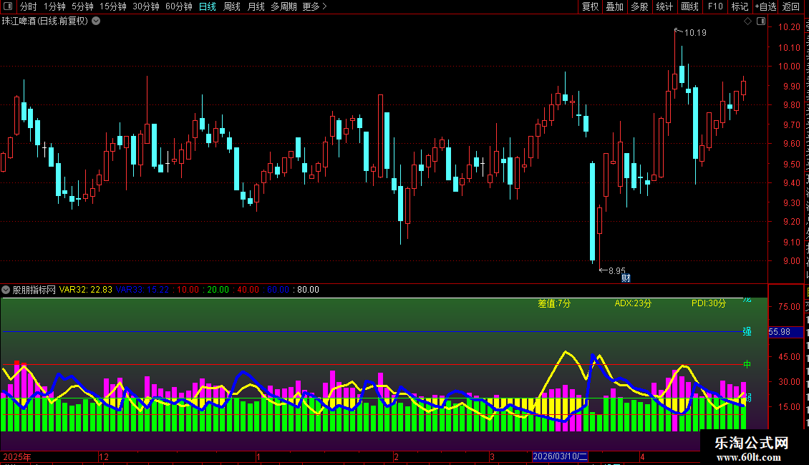
Task: Open the stock title dropdown circle icon
Action: (96, 21)
